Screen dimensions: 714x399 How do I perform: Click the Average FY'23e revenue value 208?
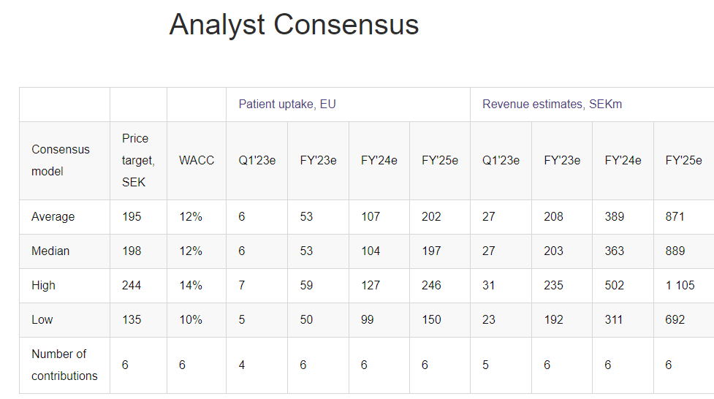tap(553, 217)
